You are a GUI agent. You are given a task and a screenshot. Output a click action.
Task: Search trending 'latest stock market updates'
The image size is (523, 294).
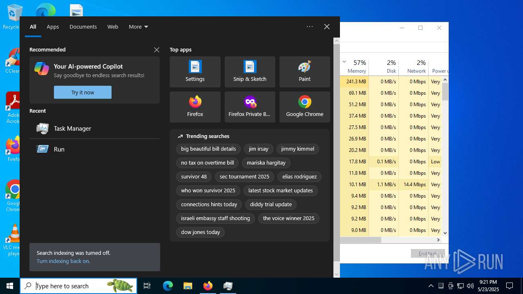(x=280, y=191)
